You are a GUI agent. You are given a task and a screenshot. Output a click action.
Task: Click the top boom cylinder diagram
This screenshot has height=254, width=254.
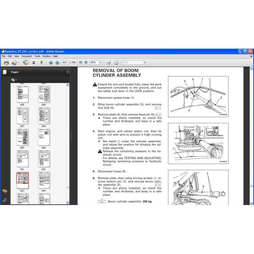pos(198,97)
